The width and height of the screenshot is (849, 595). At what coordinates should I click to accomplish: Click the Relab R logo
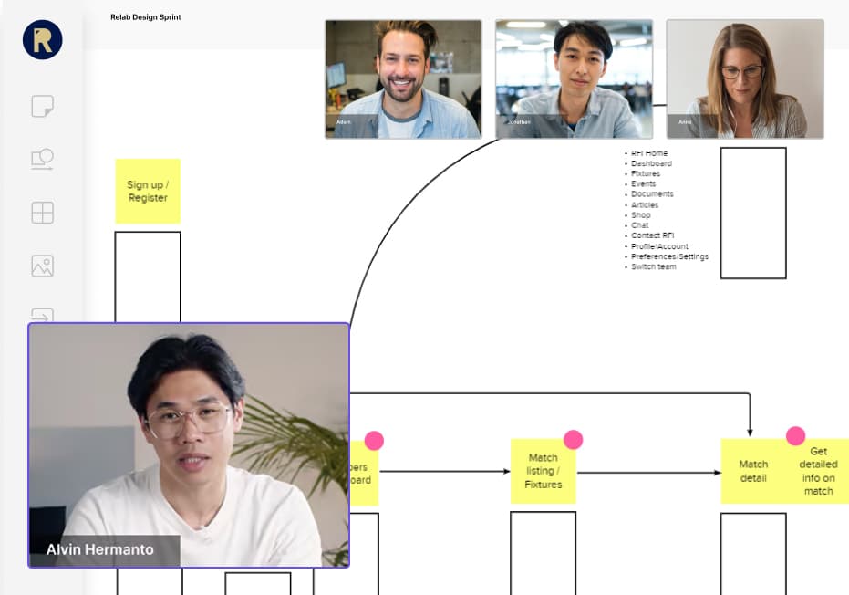click(x=42, y=39)
